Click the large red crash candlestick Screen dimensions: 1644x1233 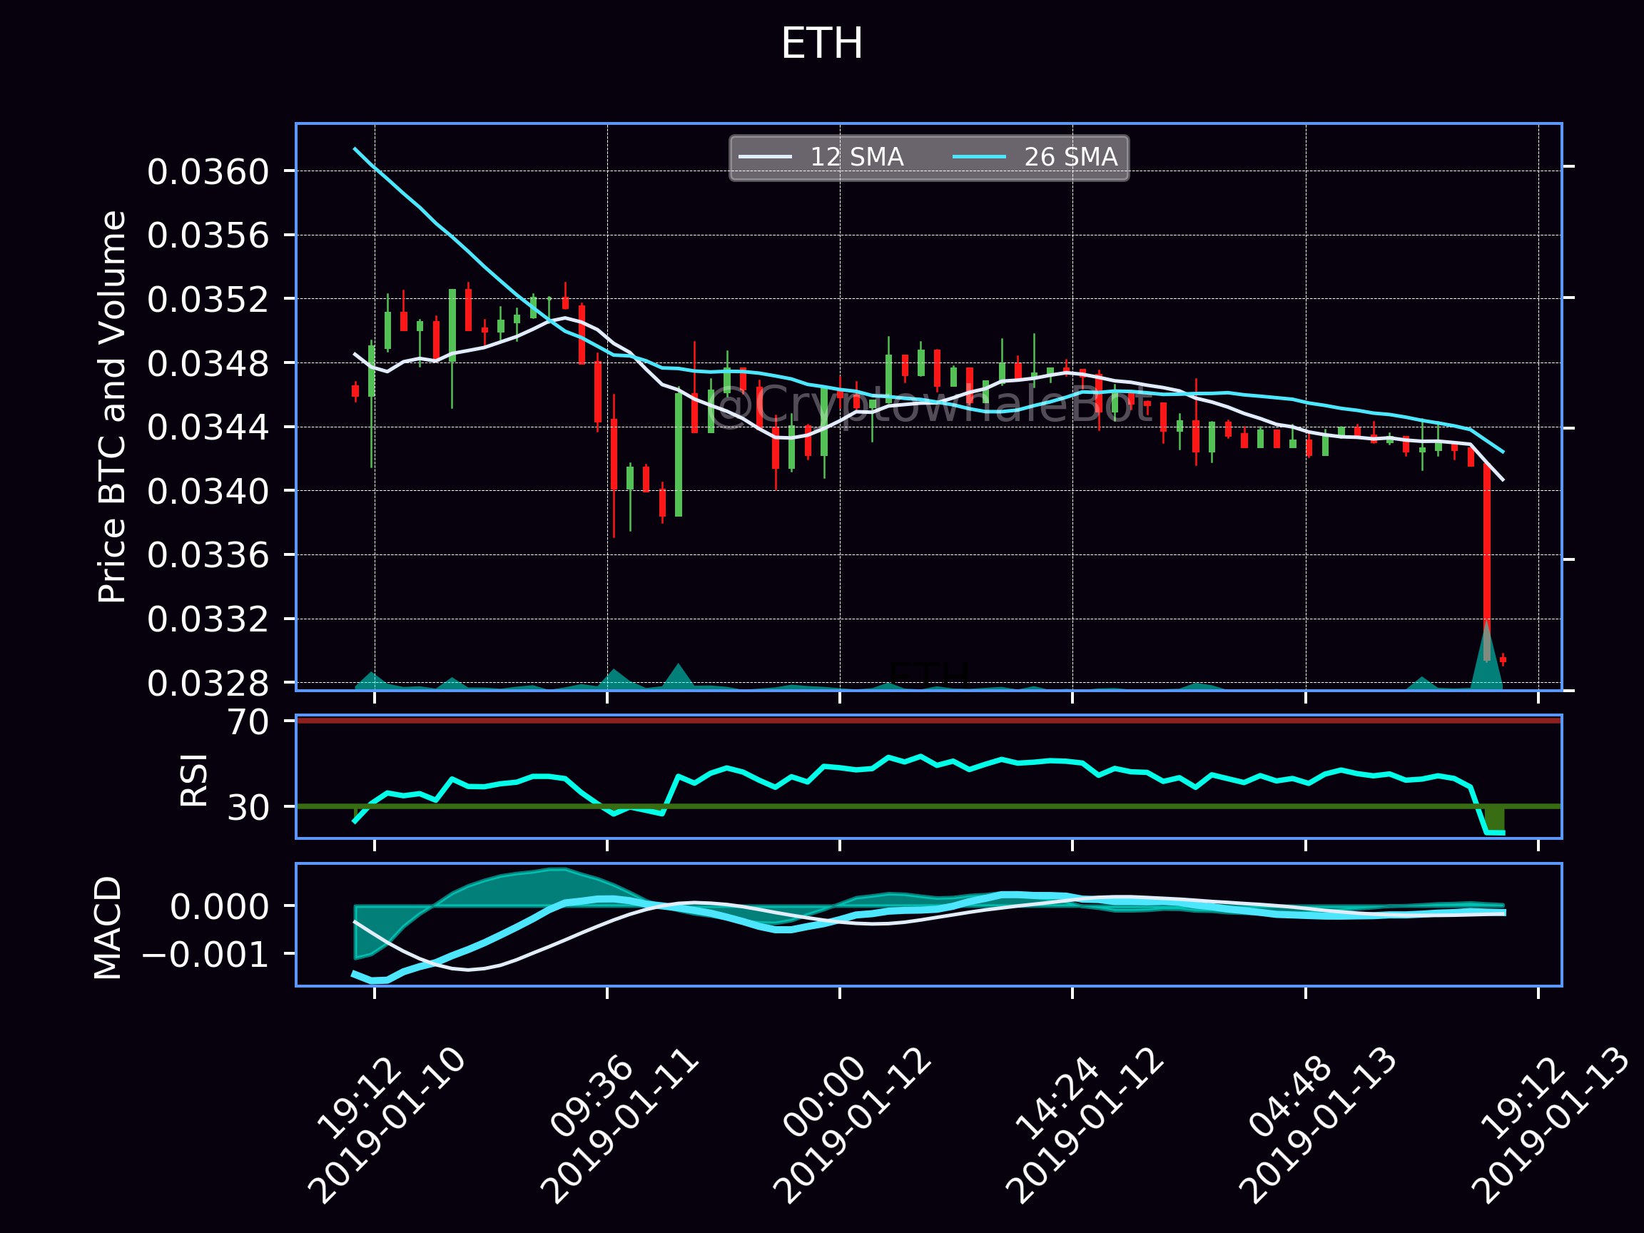point(1486,561)
